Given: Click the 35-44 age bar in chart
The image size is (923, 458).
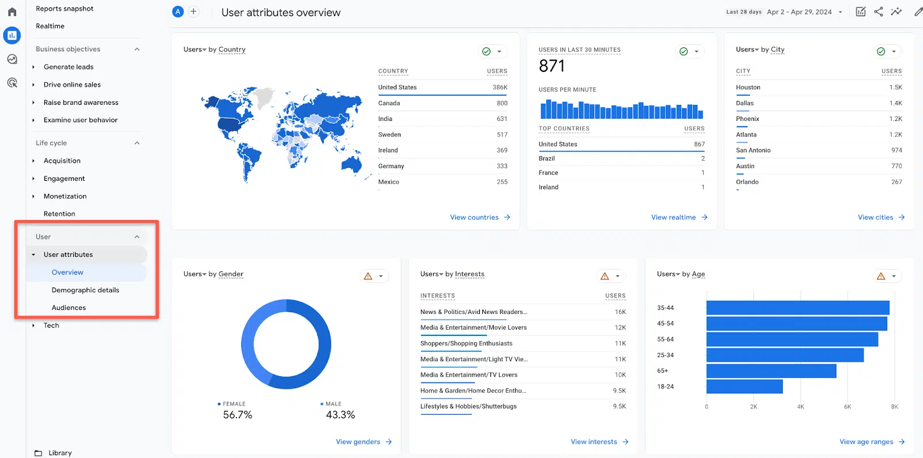Looking at the screenshot, I should [798, 308].
